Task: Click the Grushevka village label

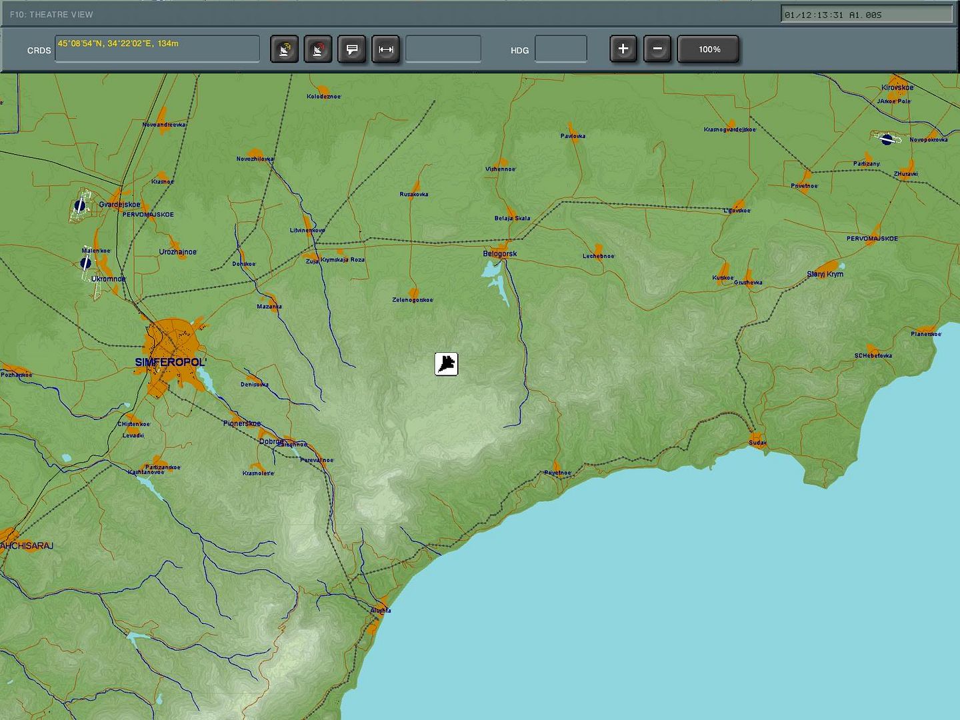Action: [748, 283]
